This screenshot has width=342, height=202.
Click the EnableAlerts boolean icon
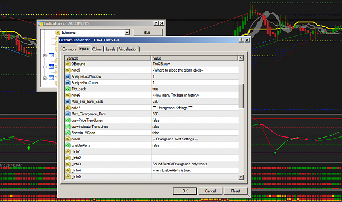68,145
